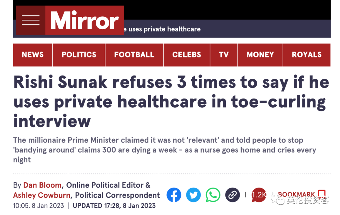Share article on Twitter
Image resolution: width=340 pixels, height=215 pixels.
pyautogui.click(x=193, y=195)
